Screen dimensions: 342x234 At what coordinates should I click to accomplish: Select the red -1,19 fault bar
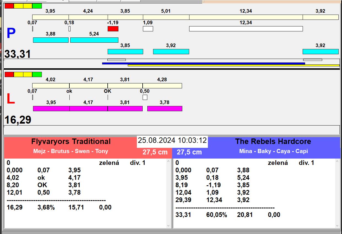click(113, 29)
